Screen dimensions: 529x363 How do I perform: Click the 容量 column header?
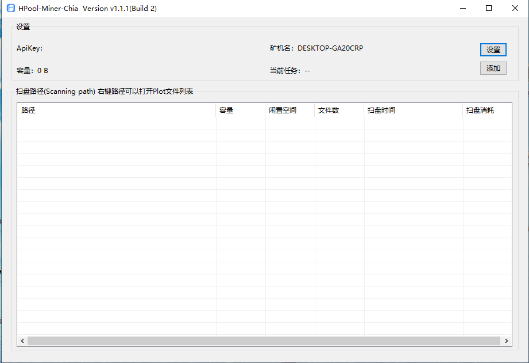[x=241, y=110]
